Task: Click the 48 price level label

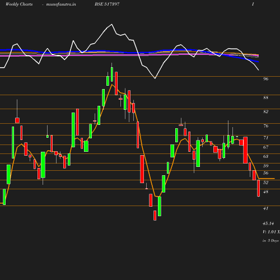Action: [265, 192]
